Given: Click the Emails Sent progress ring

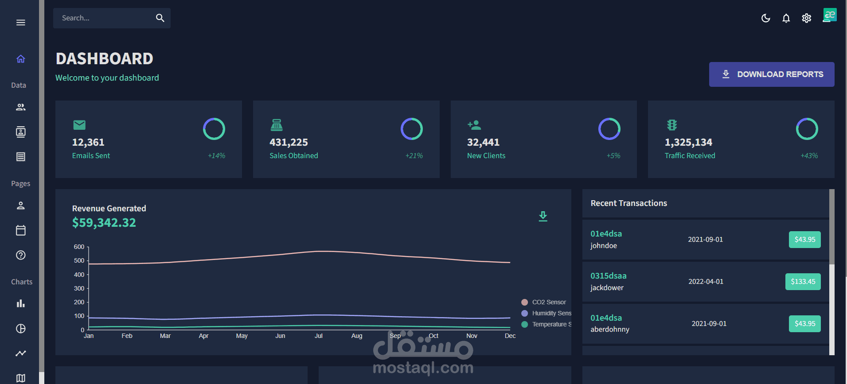Looking at the screenshot, I should point(214,129).
